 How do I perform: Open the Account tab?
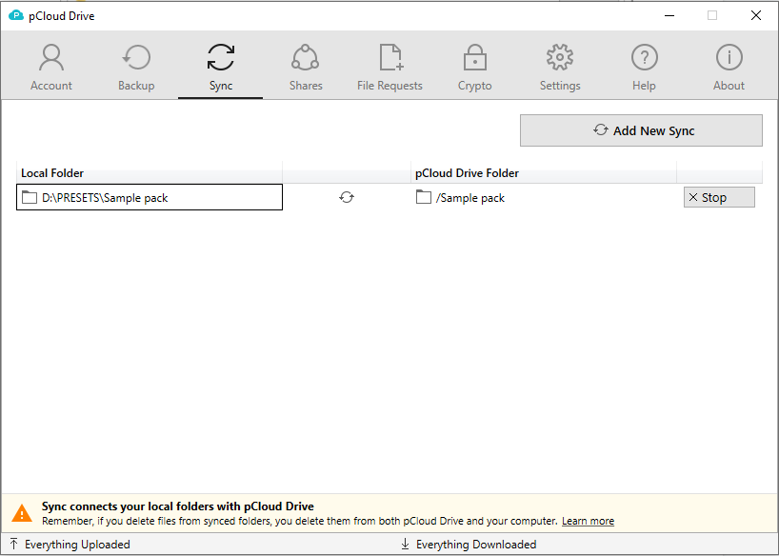[x=51, y=67]
